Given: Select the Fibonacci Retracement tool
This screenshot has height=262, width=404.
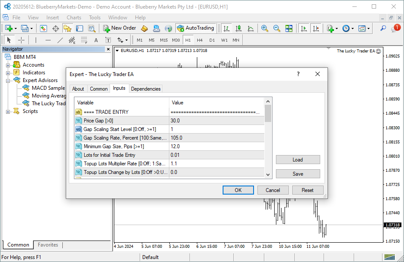Looking at the screenshot, I should 84,40.
